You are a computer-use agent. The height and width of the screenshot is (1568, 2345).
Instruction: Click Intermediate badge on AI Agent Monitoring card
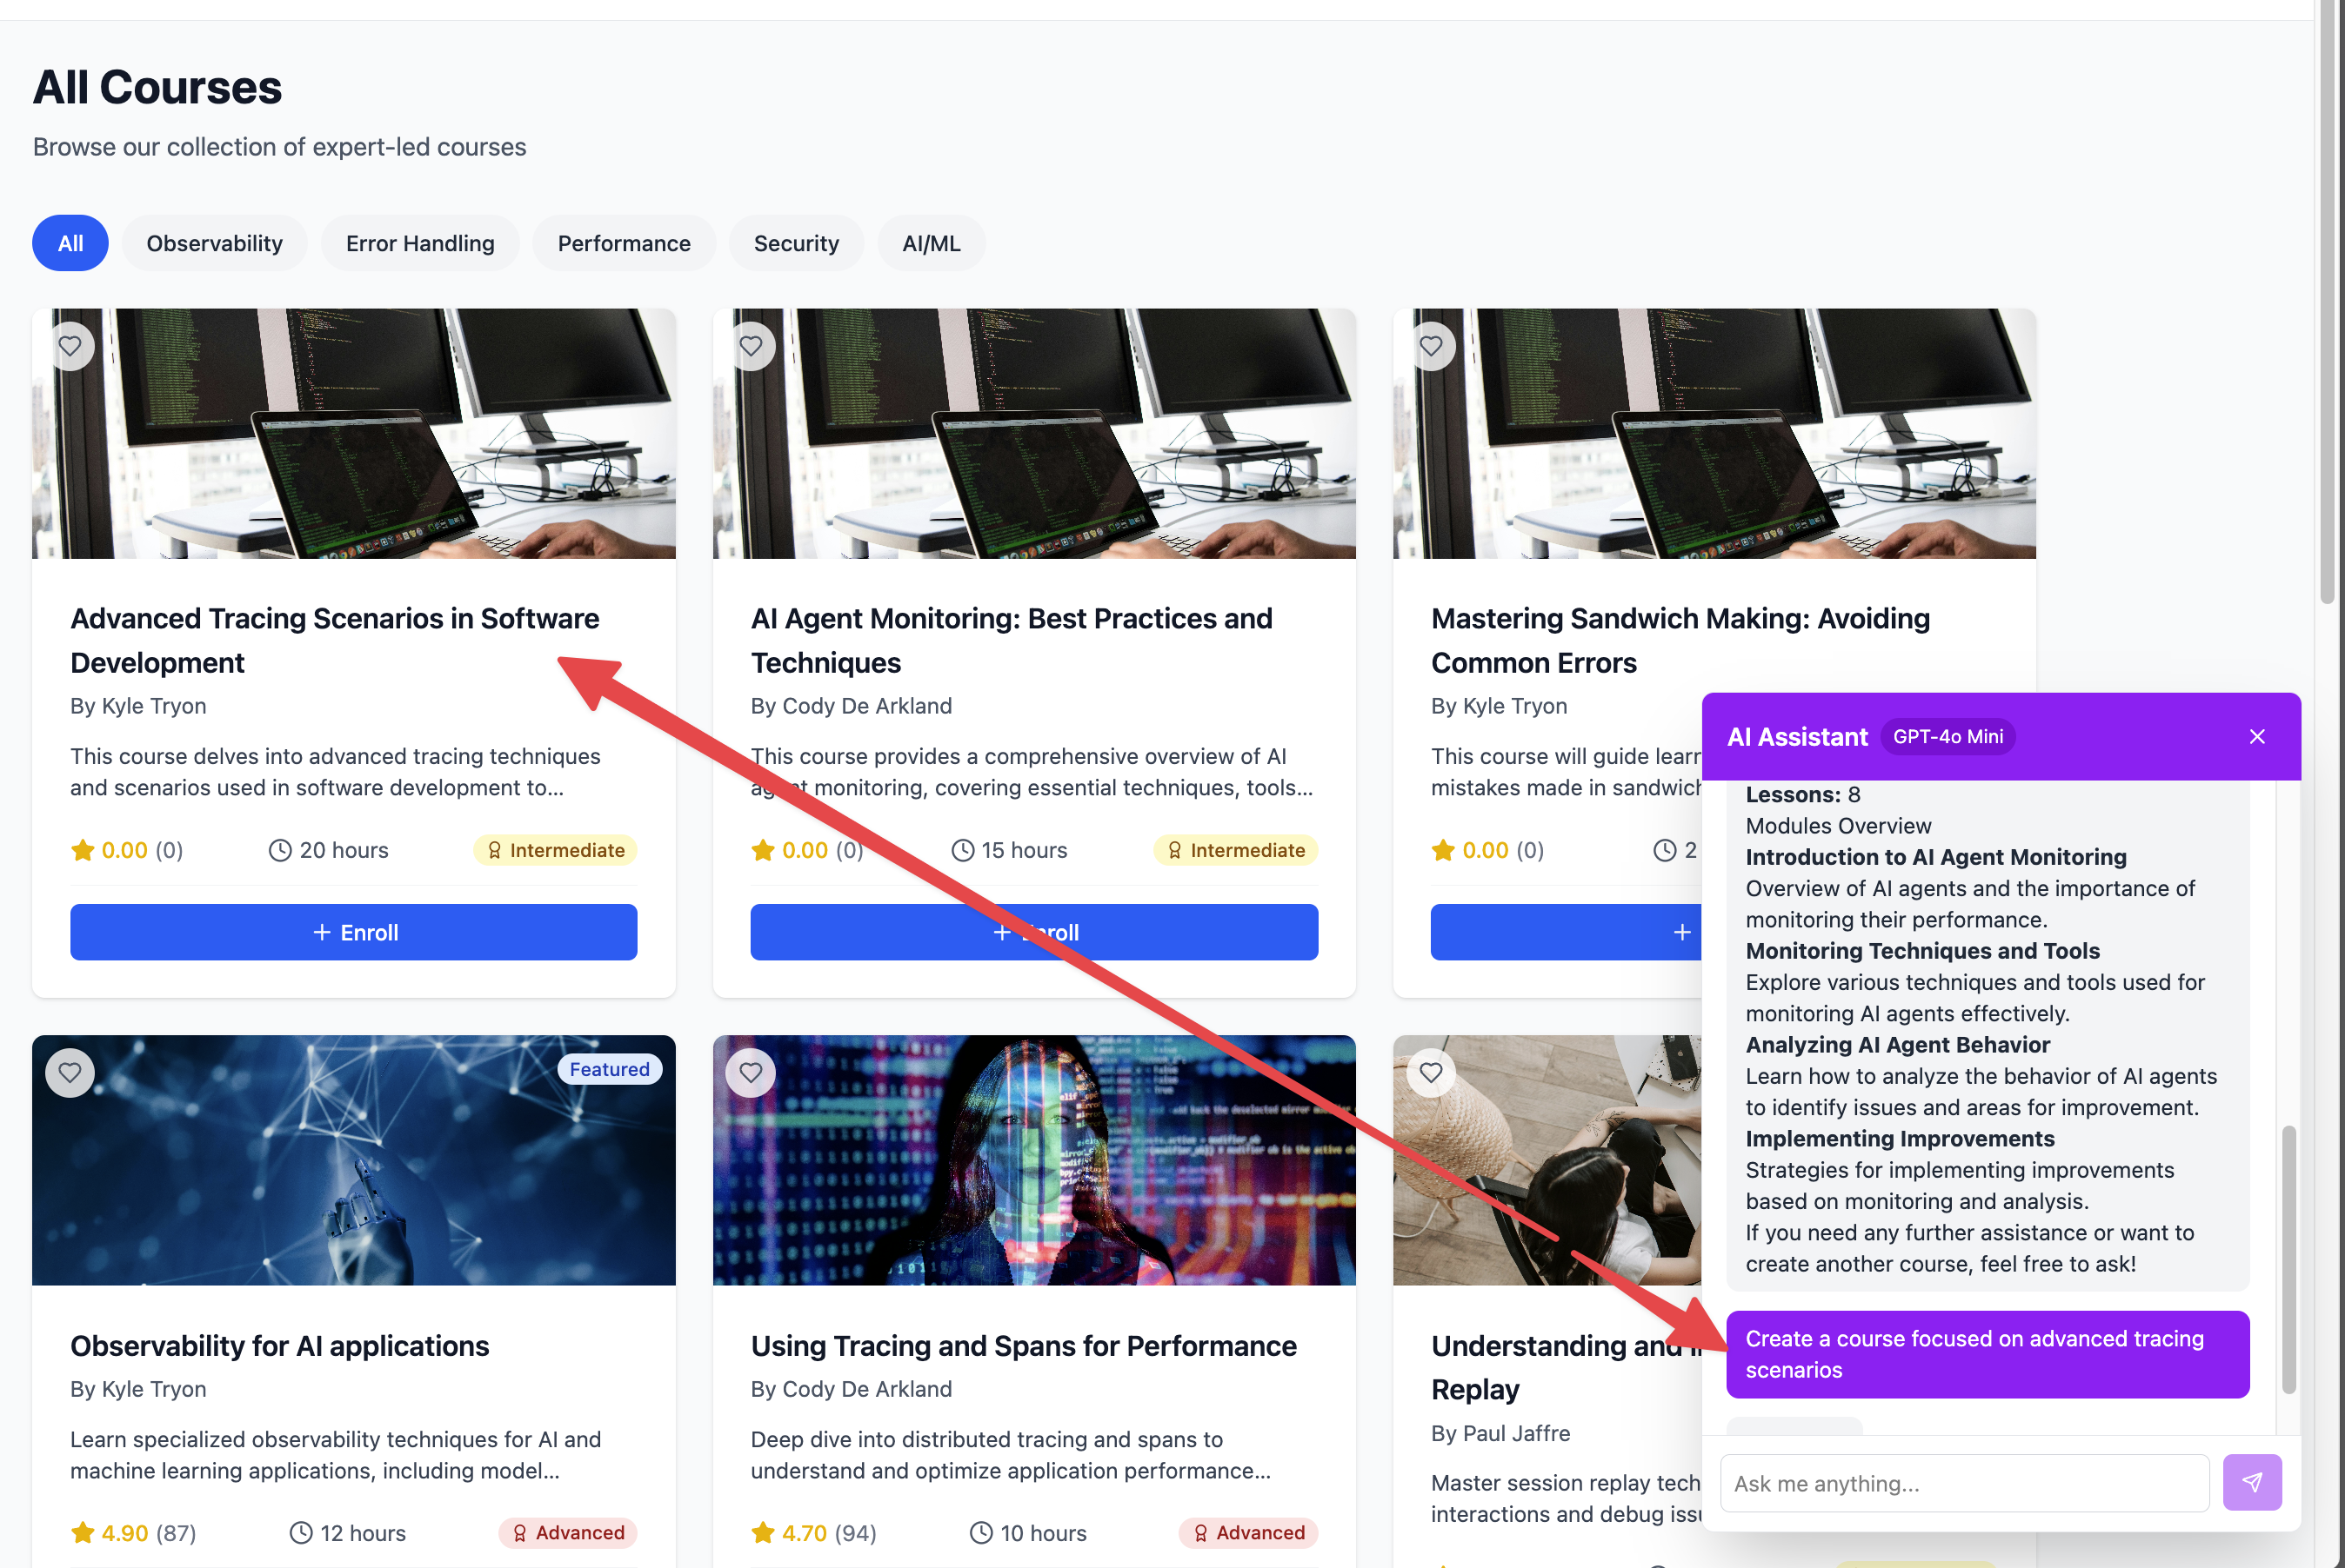point(1235,850)
